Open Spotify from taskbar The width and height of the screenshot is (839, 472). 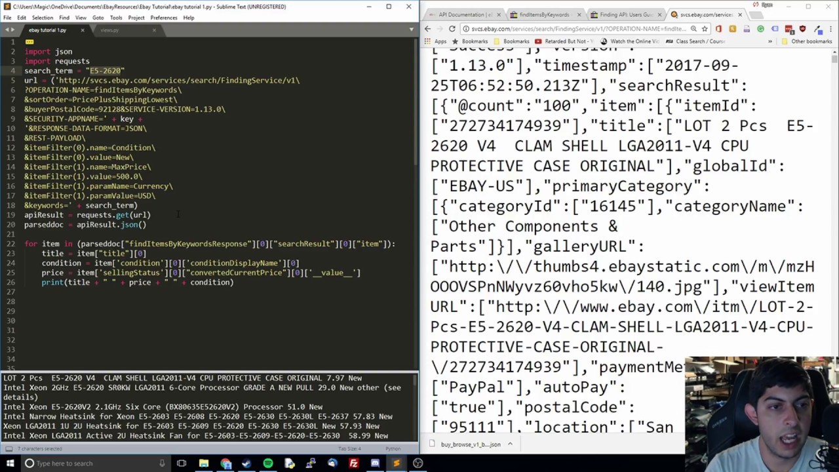point(268,463)
